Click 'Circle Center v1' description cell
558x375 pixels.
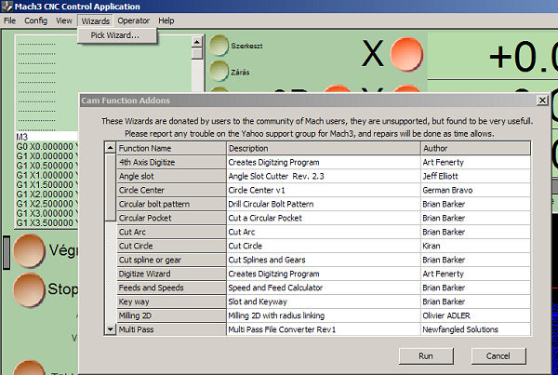323,190
